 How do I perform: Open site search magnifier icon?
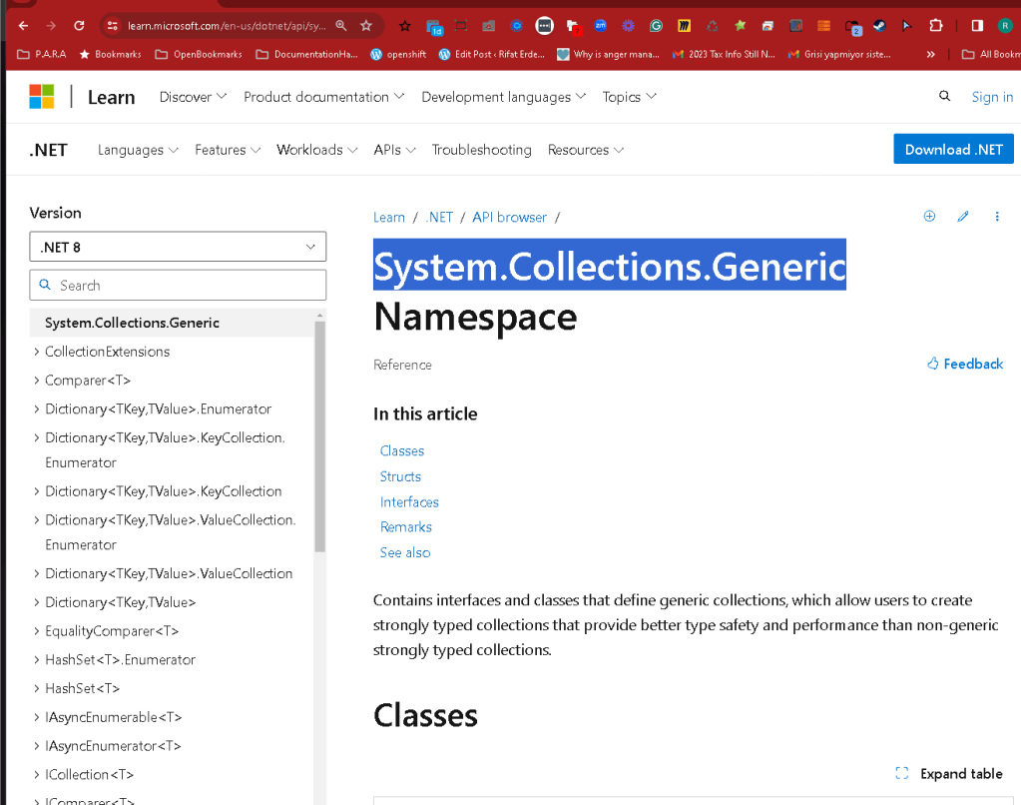944,97
